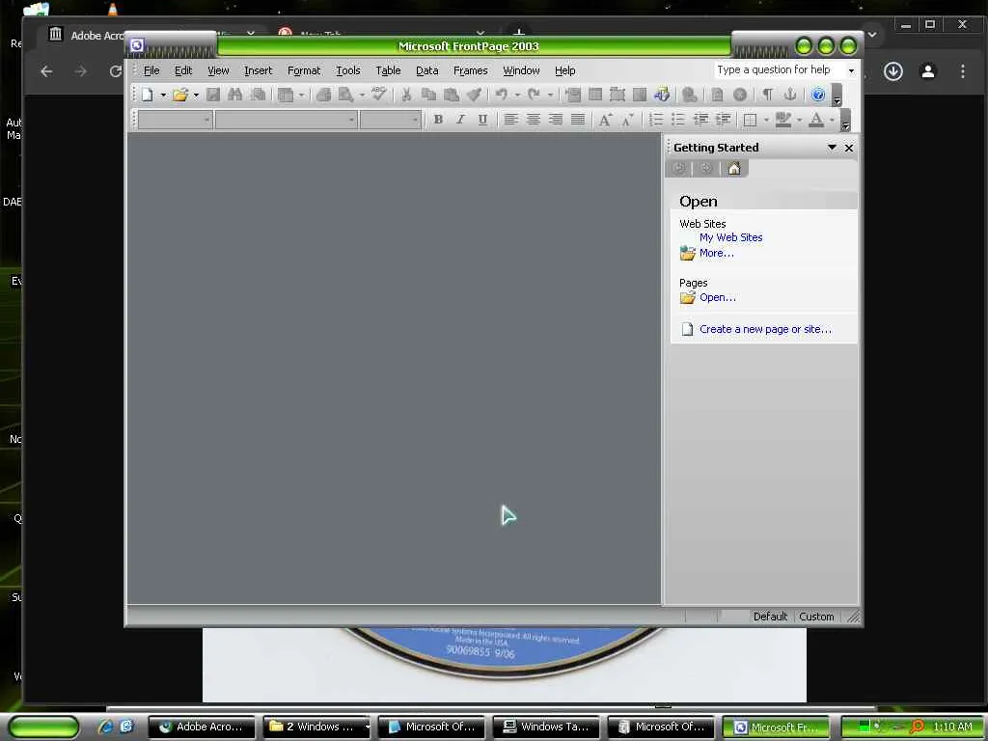Click Default in the status bar
Viewport: 988px width, 741px height.
770,617
